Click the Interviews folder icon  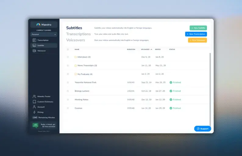point(76,57)
